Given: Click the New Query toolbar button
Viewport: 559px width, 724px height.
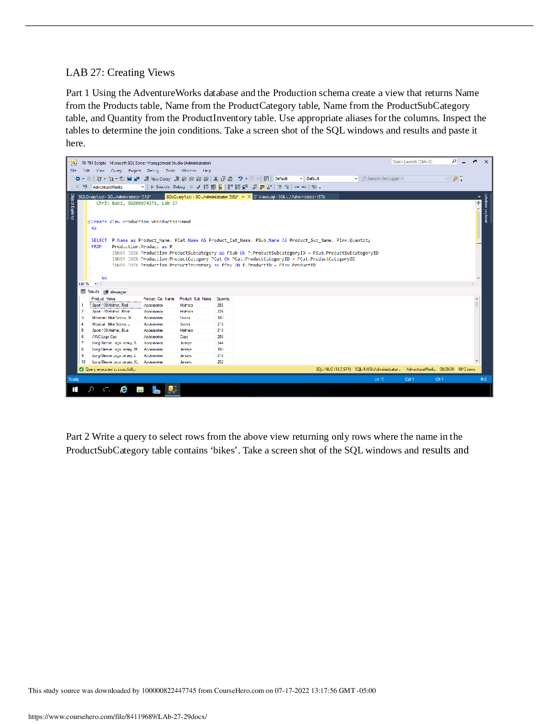Looking at the screenshot, I should pos(158,179).
